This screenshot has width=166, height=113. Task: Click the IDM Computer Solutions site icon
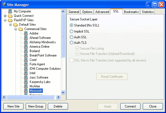point(26,69)
